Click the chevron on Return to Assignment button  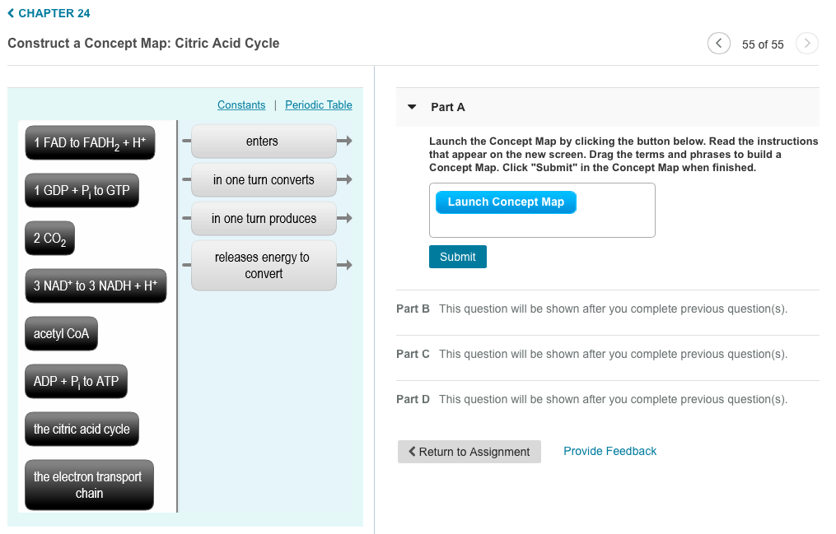(x=413, y=451)
